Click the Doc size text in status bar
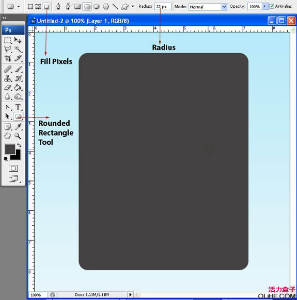 [x=92, y=295]
